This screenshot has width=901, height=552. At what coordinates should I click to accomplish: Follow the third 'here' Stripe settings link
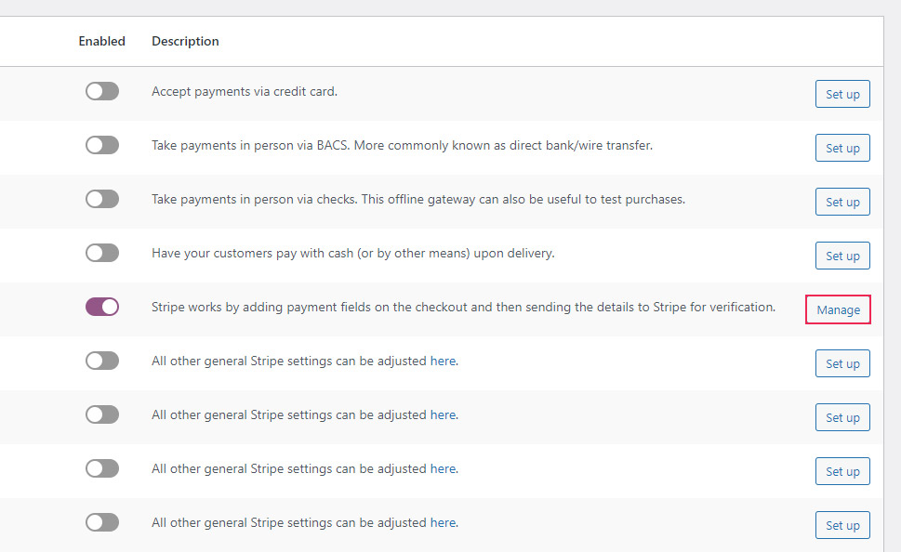443,468
